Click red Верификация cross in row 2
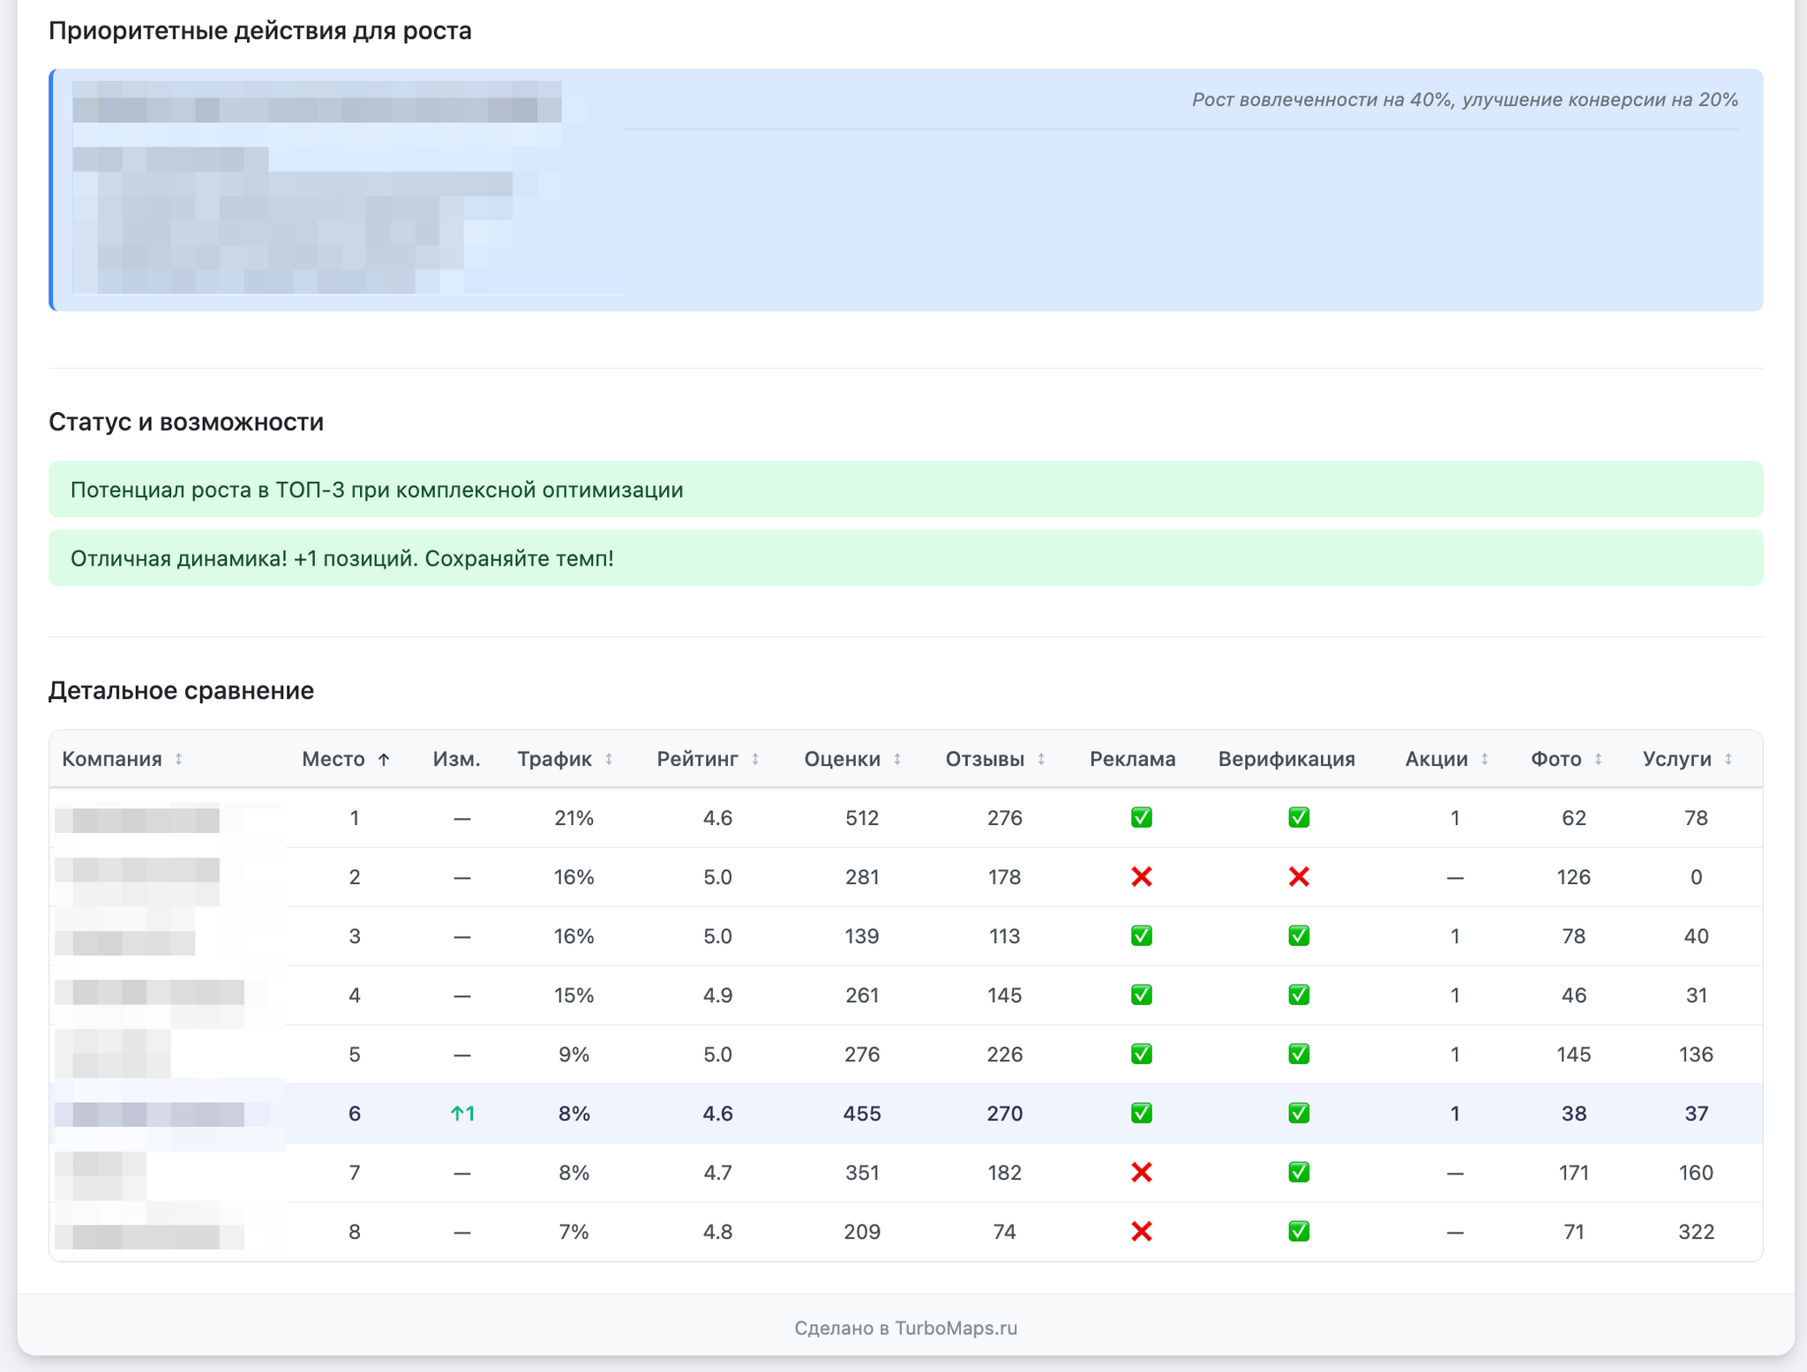Screen dimensions: 1807x1372 (1298, 877)
